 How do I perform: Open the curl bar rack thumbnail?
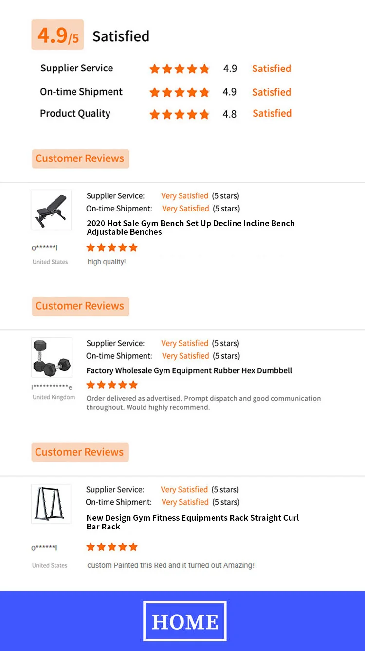pos(51,504)
